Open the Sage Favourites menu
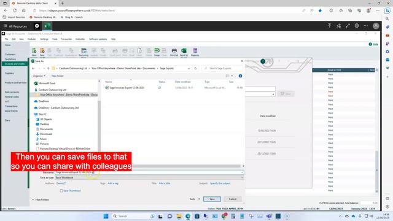 point(66,39)
